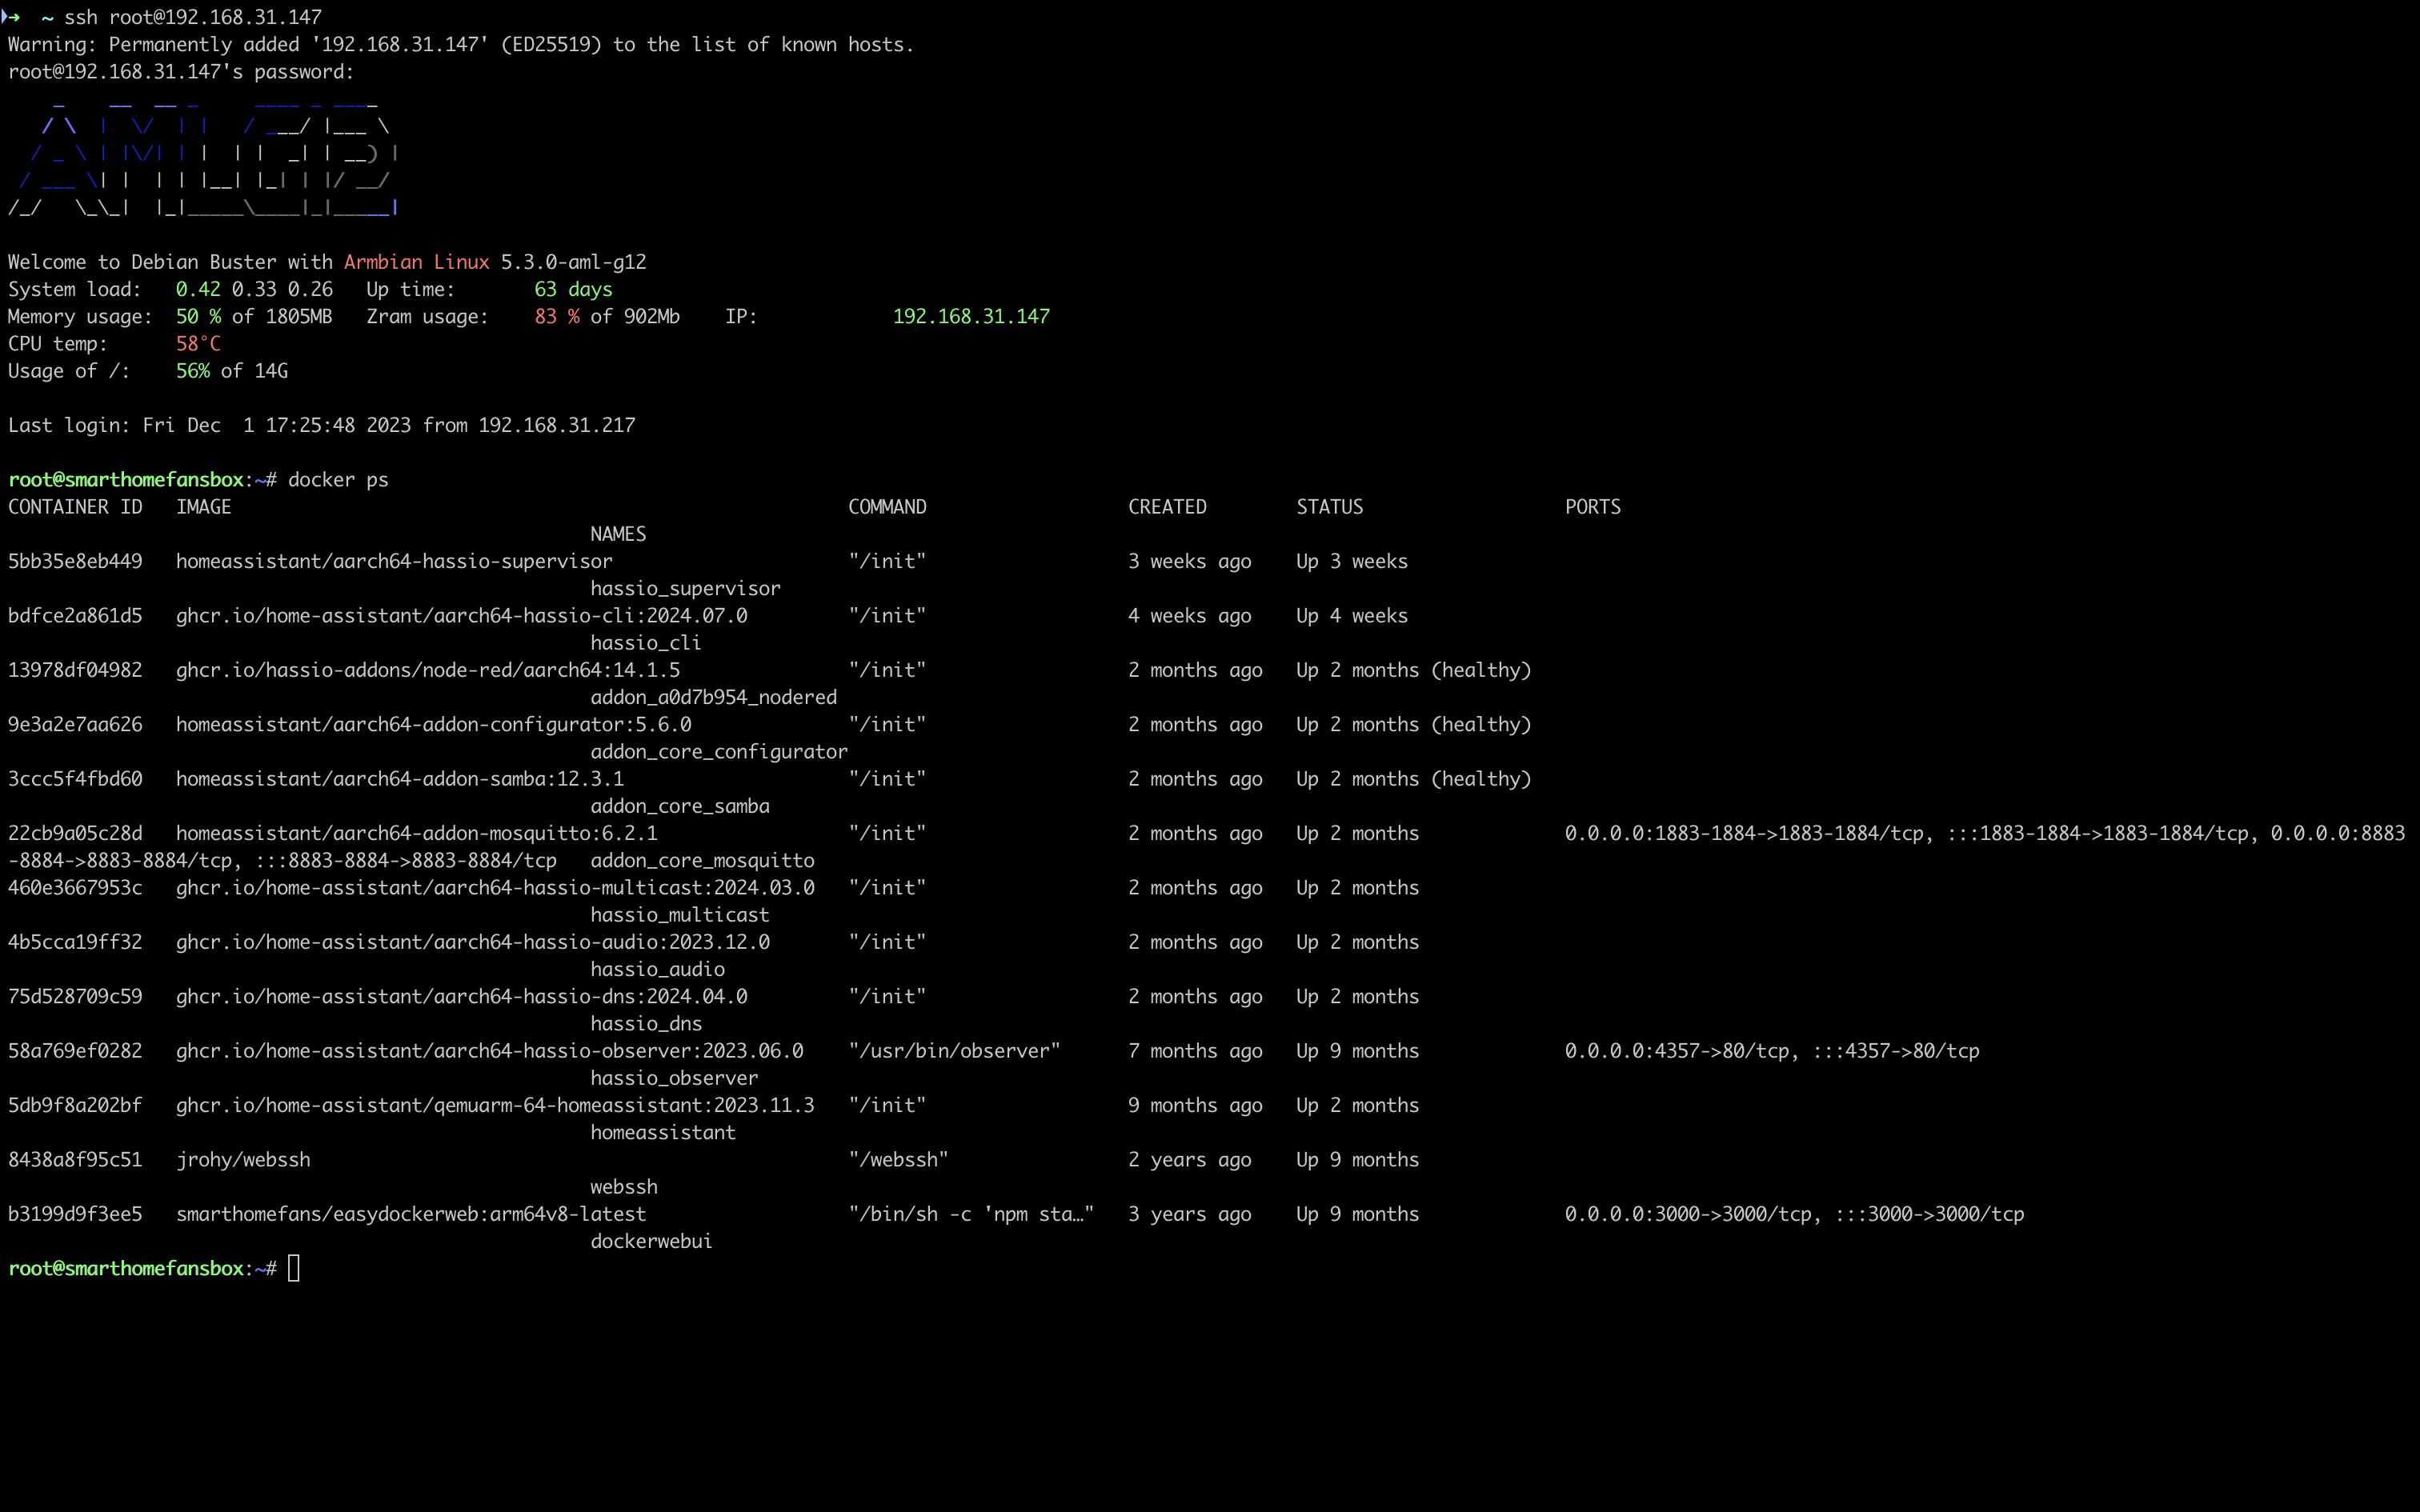
Task: Select the IP address 192.168.31.147
Action: pyautogui.click(x=969, y=316)
